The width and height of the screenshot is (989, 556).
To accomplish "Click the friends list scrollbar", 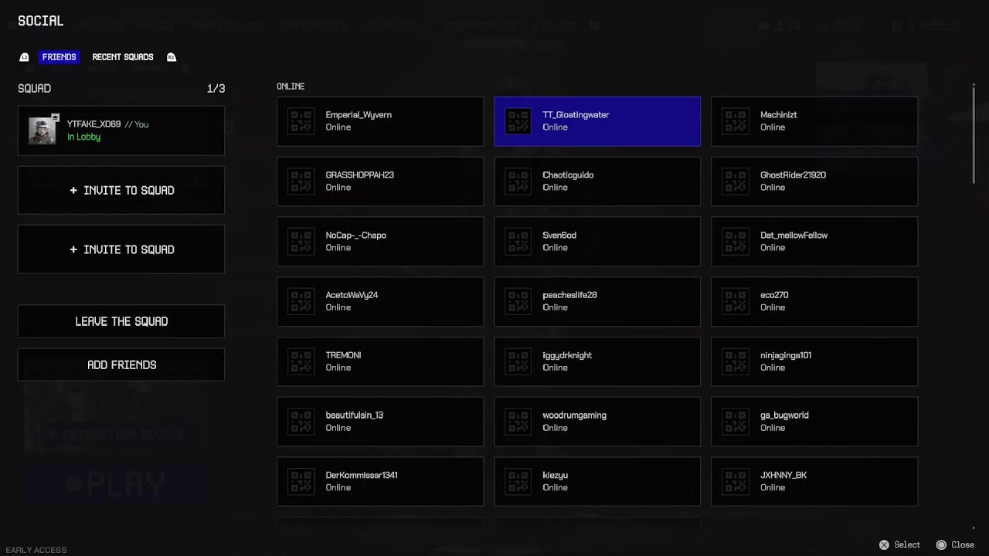I will tap(974, 135).
